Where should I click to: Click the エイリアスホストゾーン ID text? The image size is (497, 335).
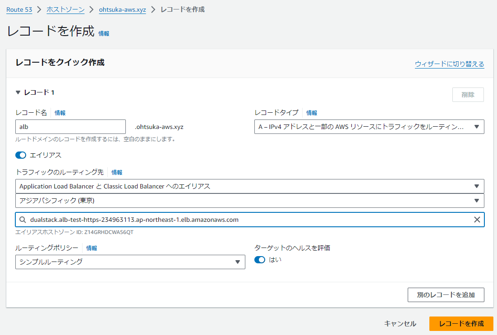[74, 232]
